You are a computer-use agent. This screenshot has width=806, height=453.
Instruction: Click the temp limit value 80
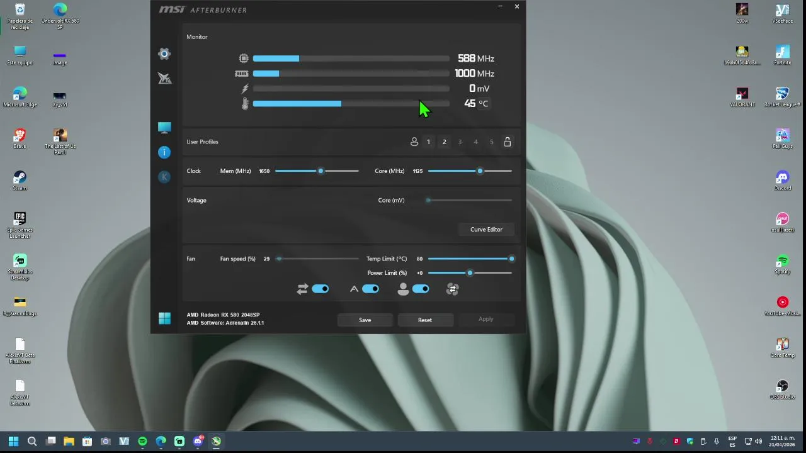pyautogui.click(x=419, y=259)
